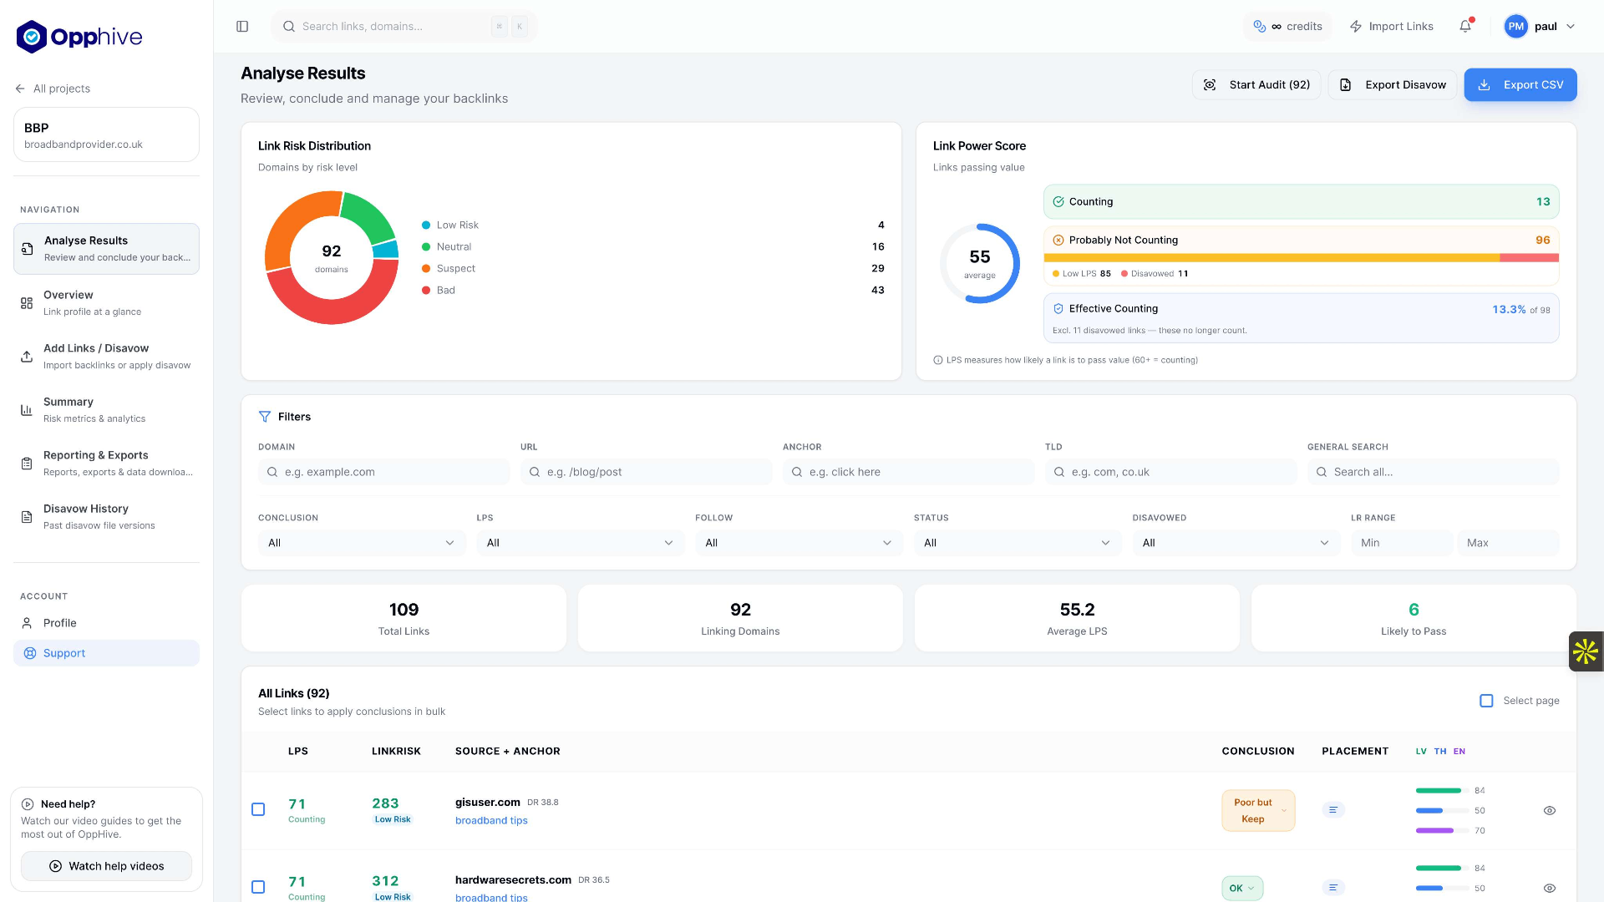Go back to All projects
This screenshot has width=1604, height=902.
[53, 89]
